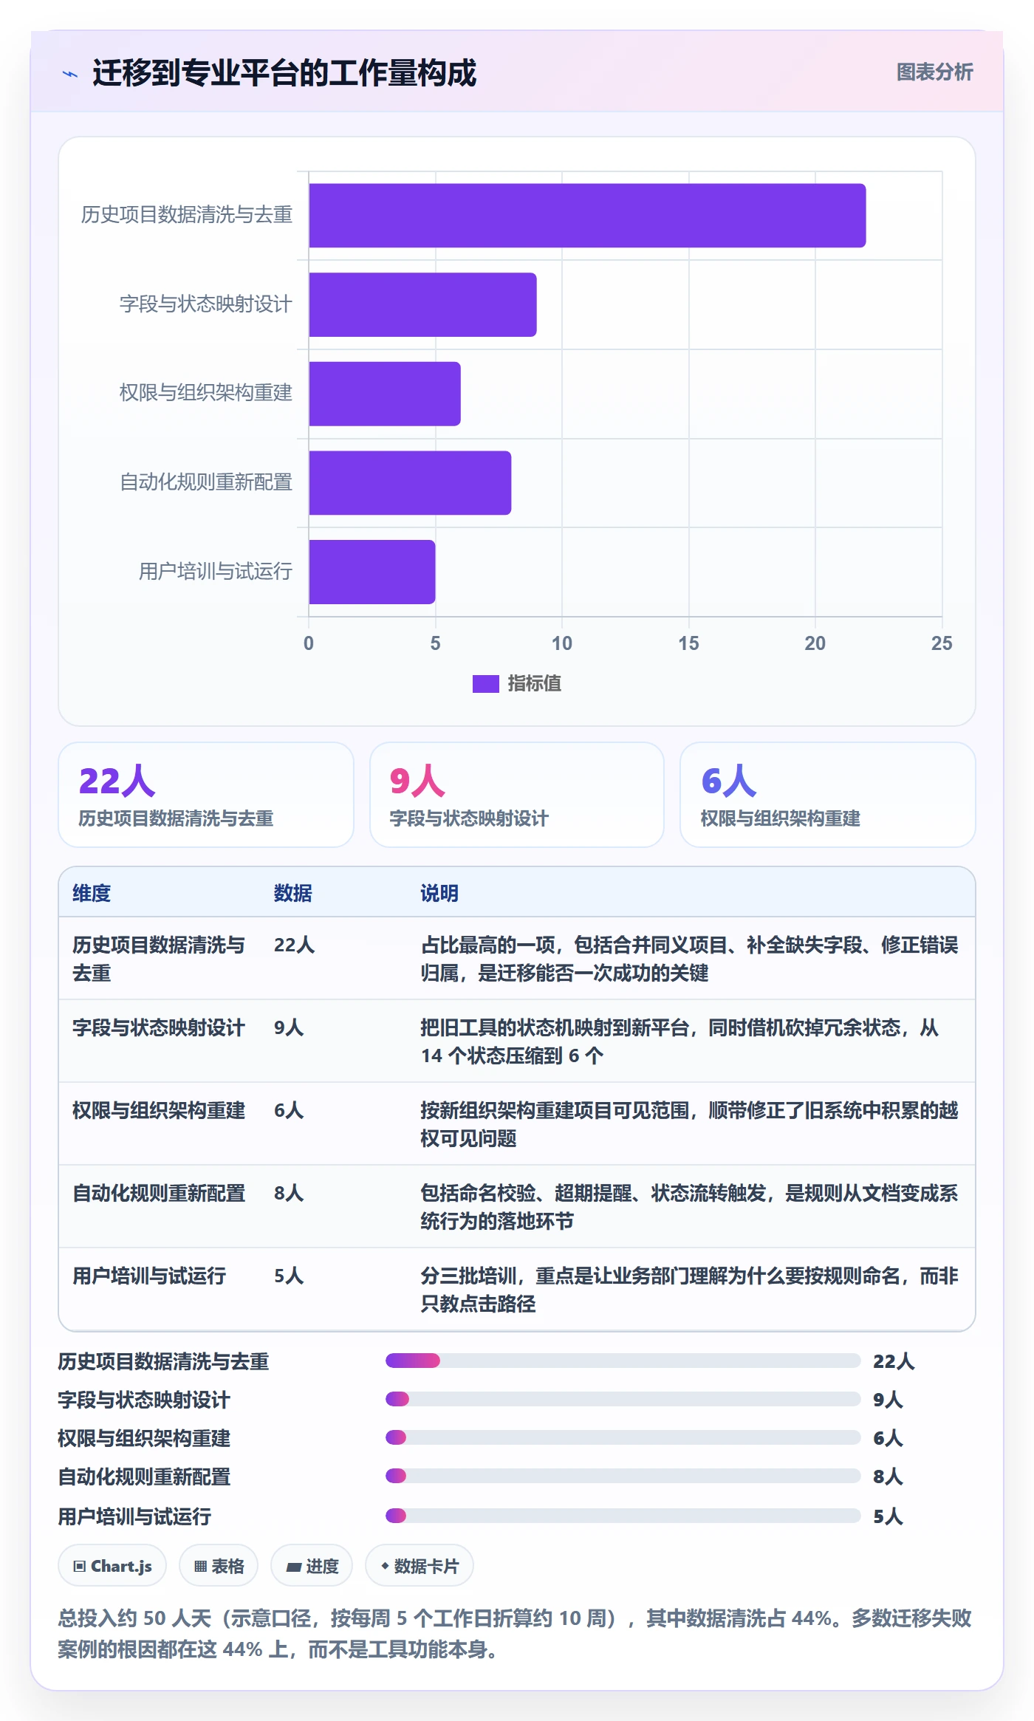1034x1721 pixels.
Task: Open the 6人 data card
Action: (x=828, y=795)
